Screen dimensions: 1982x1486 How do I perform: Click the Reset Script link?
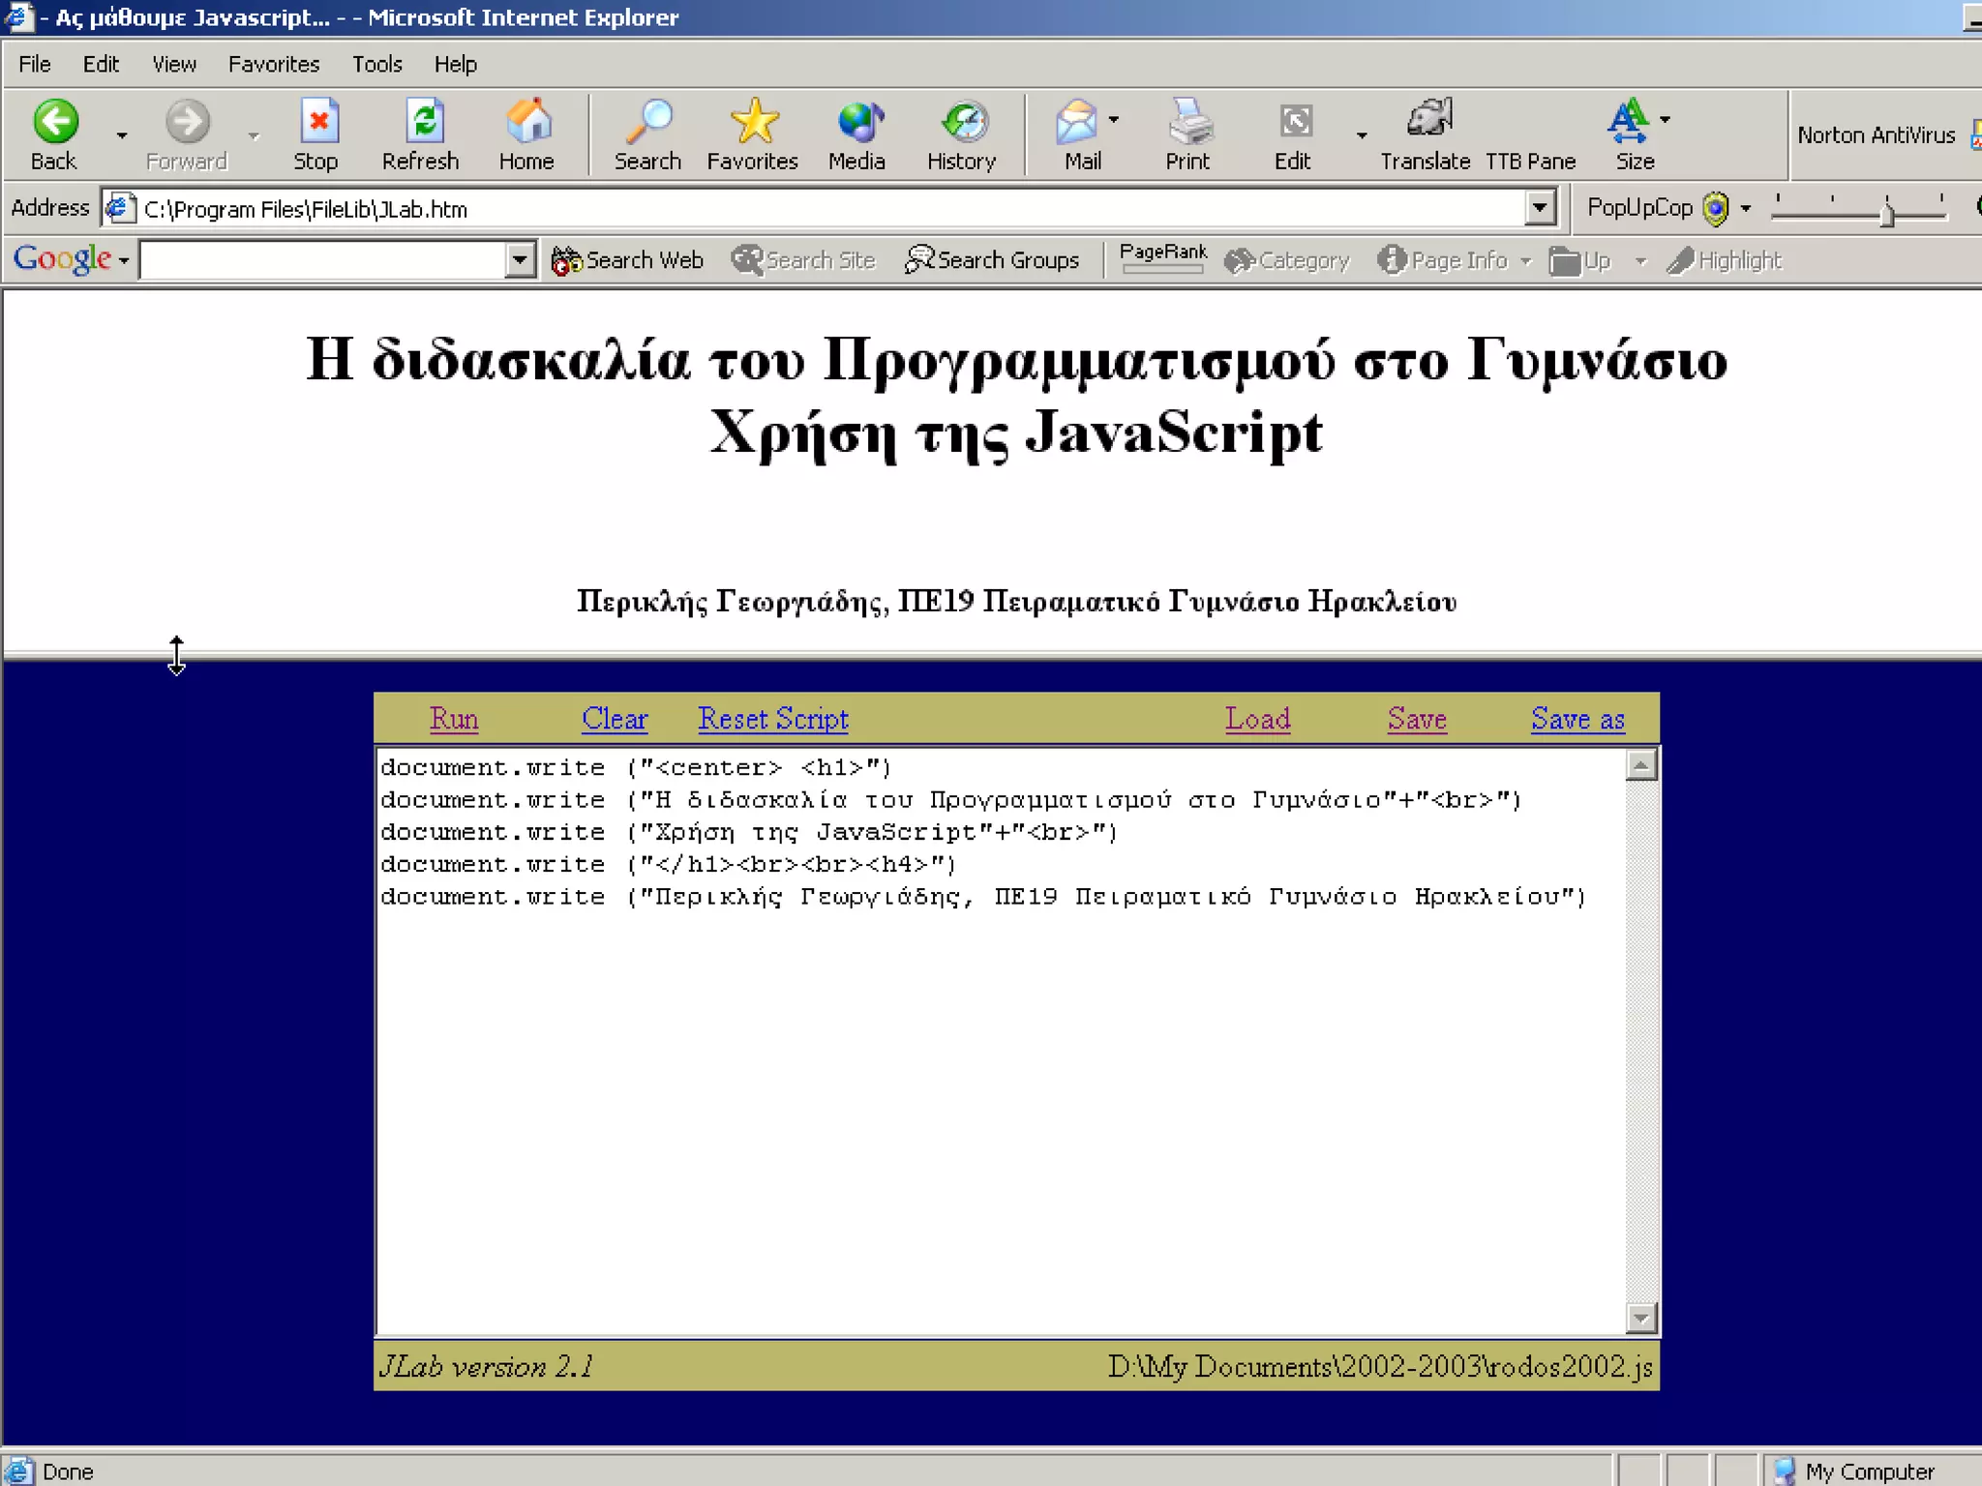coord(772,719)
